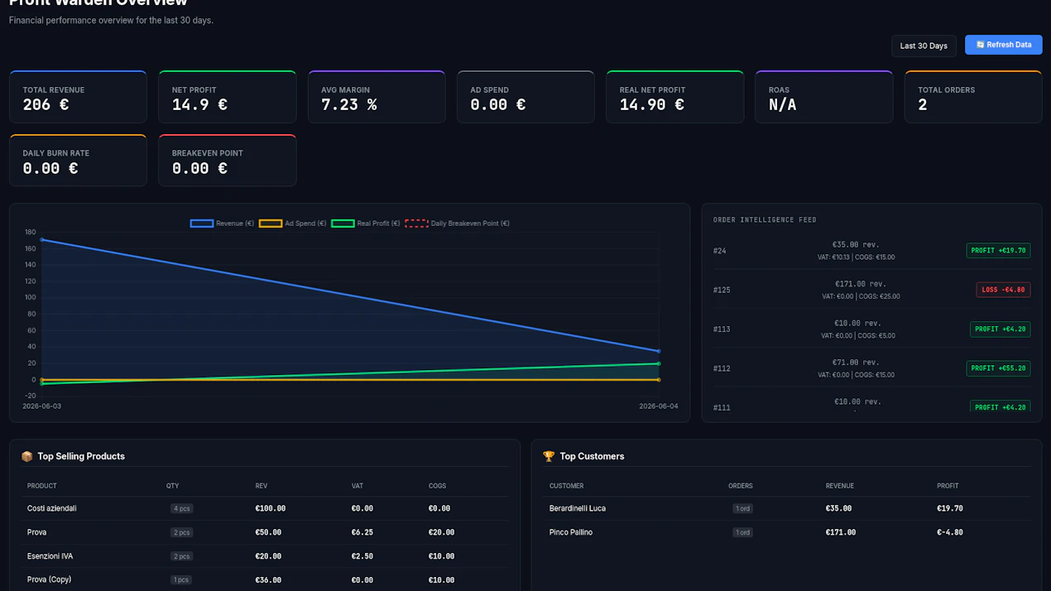This screenshot has height=591, width=1051.
Task: Open the Last 30 Days range selector
Action: (924, 46)
